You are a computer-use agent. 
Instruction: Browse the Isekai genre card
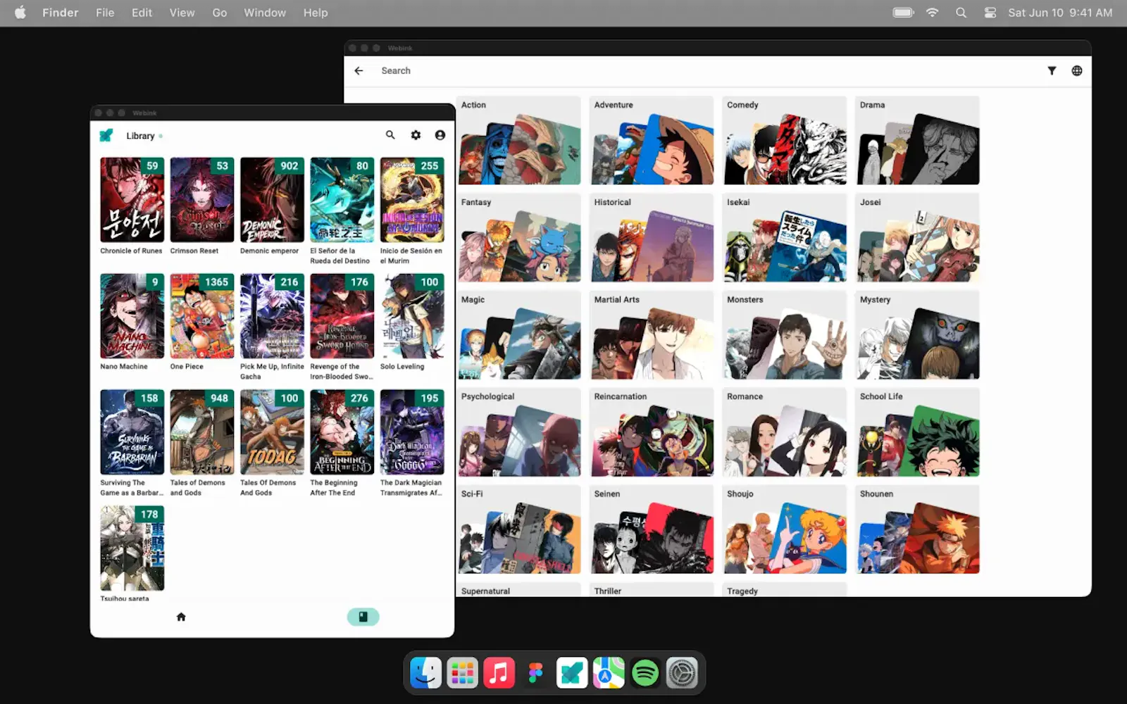(785, 237)
